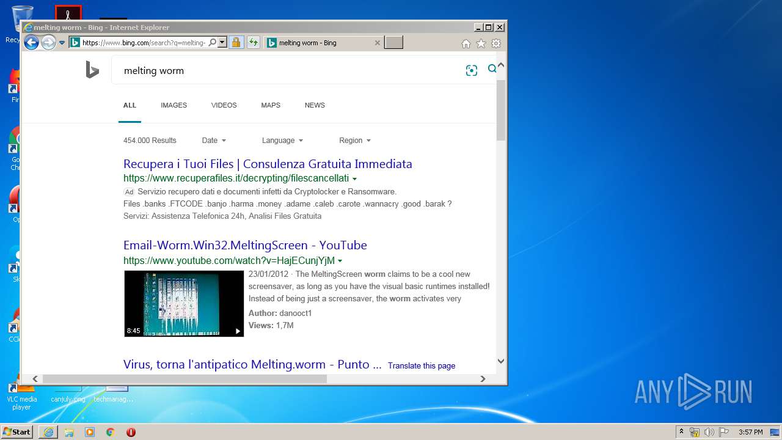Click the horizontal scrollbar left arrow

(35, 379)
